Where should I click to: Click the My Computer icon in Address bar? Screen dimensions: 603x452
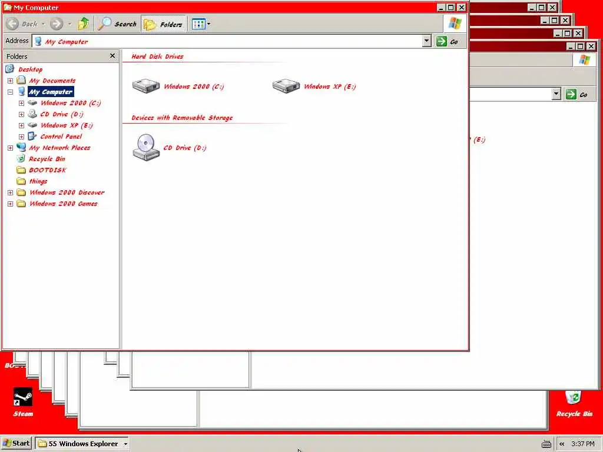pyautogui.click(x=38, y=42)
